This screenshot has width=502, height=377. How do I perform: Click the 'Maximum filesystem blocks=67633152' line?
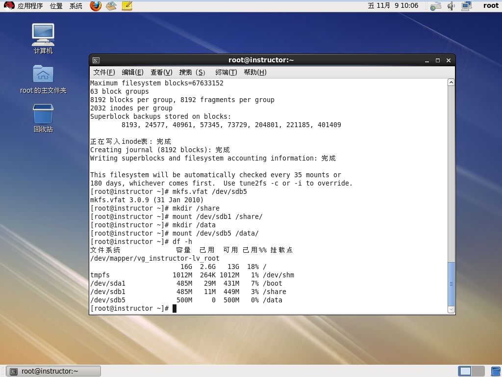(157, 83)
